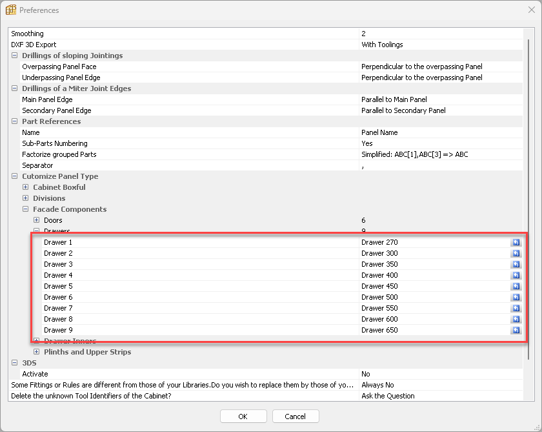
Task: Click the reset icon for Drawer 1
Action: pos(516,243)
